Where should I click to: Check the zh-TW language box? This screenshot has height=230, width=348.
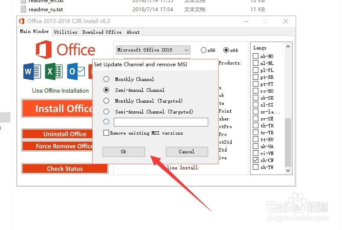[256, 167]
